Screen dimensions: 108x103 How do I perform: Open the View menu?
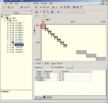tap(16, 3)
